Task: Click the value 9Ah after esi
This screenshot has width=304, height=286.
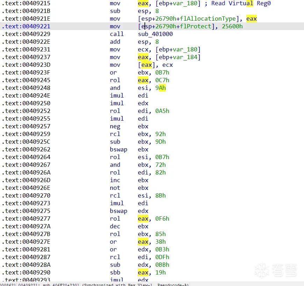Action: pos(161,88)
